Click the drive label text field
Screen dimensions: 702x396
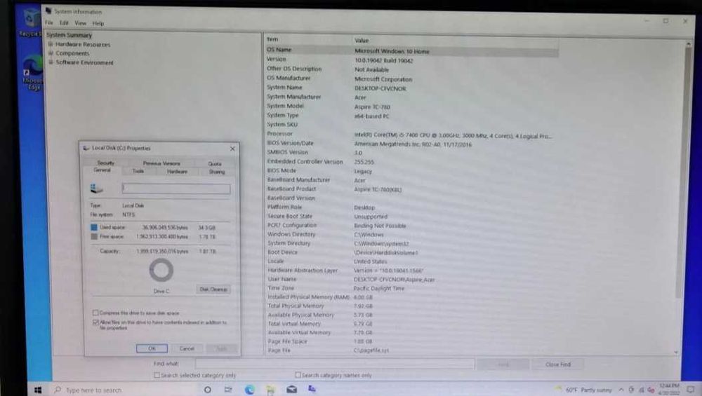tap(176, 189)
